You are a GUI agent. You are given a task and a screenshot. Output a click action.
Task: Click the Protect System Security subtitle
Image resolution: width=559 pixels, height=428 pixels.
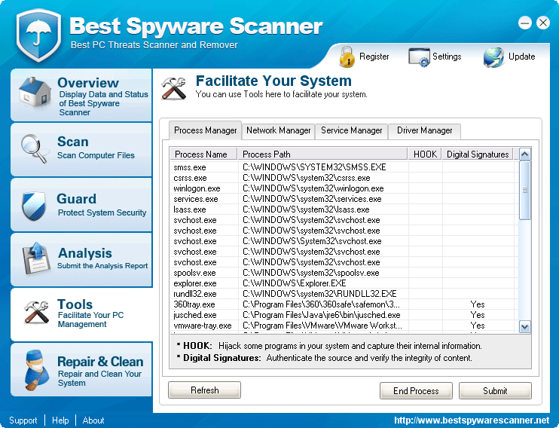pos(102,212)
